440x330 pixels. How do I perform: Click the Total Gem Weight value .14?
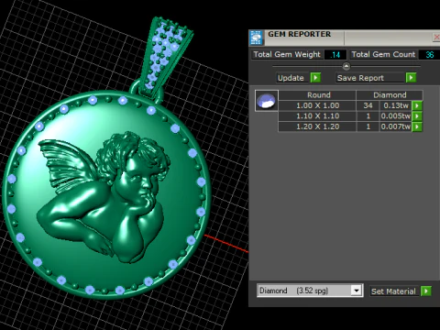(x=335, y=55)
